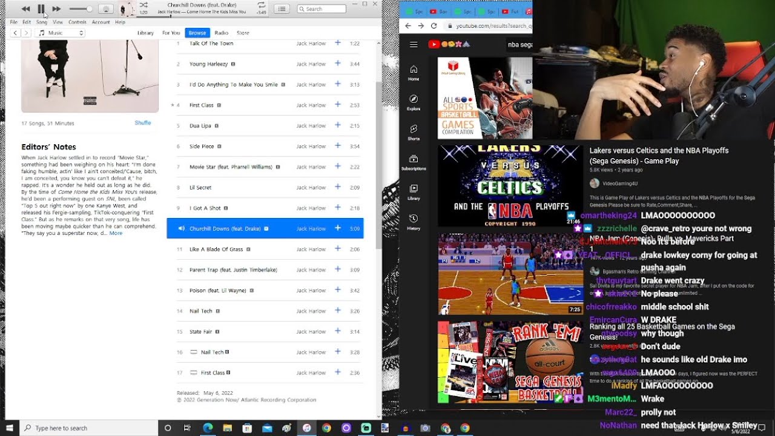The image size is (775, 436).
Task: Open the AirPlay output button in iTunes
Action: (x=105, y=9)
